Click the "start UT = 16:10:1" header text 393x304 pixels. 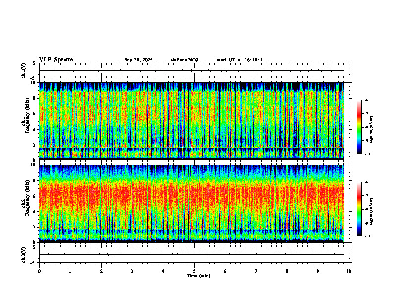(x=240, y=60)
